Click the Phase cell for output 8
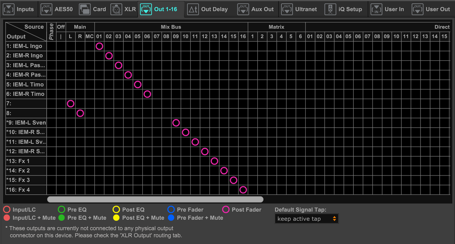455x244 pixels. pyautogui.click(x=52, y=113)
